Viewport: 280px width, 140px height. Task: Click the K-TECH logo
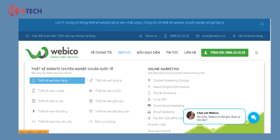click(25, 11)
